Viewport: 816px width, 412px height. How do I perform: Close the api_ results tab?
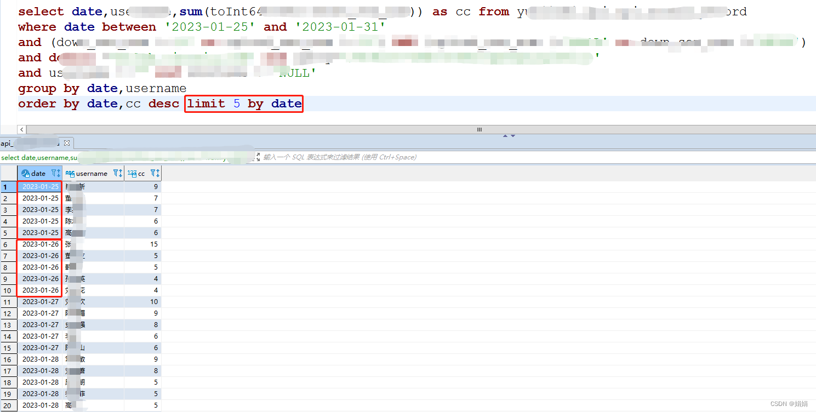pos(67,143)
